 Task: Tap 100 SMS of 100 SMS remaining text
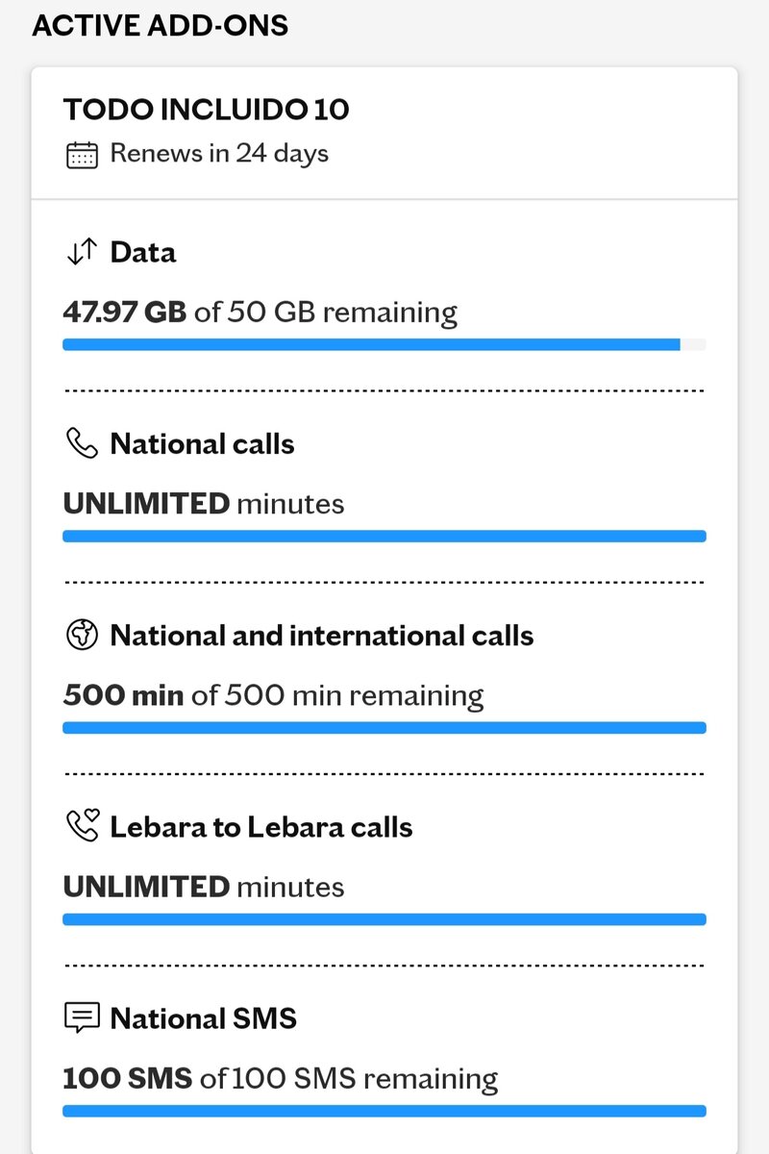281,1079
